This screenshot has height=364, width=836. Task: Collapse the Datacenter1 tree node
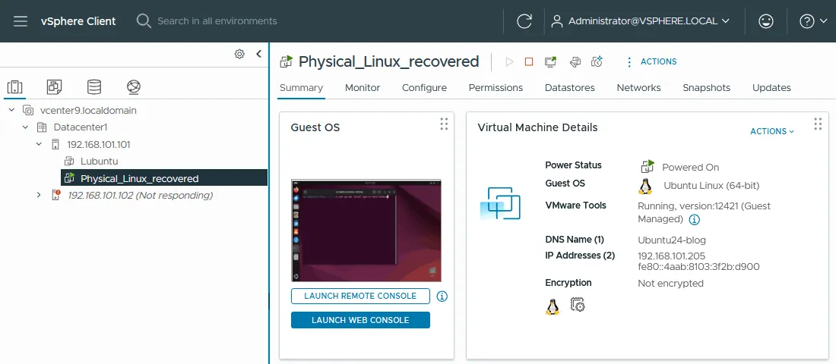click(25, 127)
